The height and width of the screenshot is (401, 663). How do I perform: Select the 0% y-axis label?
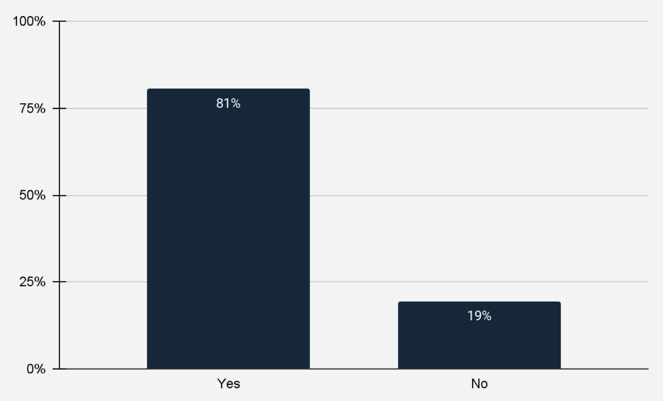[x=36, y=369]
